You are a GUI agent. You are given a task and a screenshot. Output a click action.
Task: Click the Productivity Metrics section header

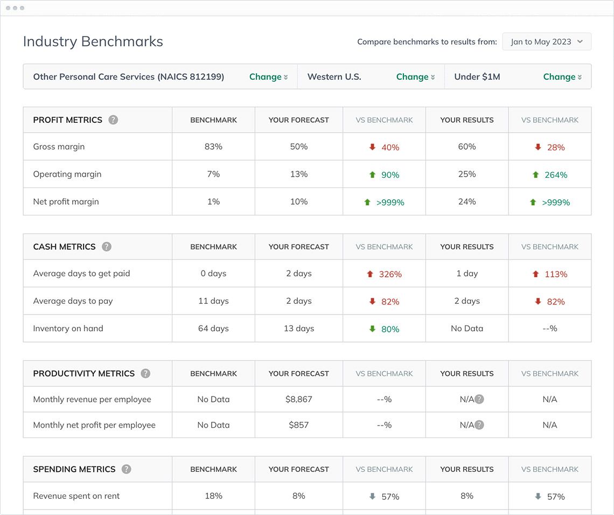click(84, 374)
